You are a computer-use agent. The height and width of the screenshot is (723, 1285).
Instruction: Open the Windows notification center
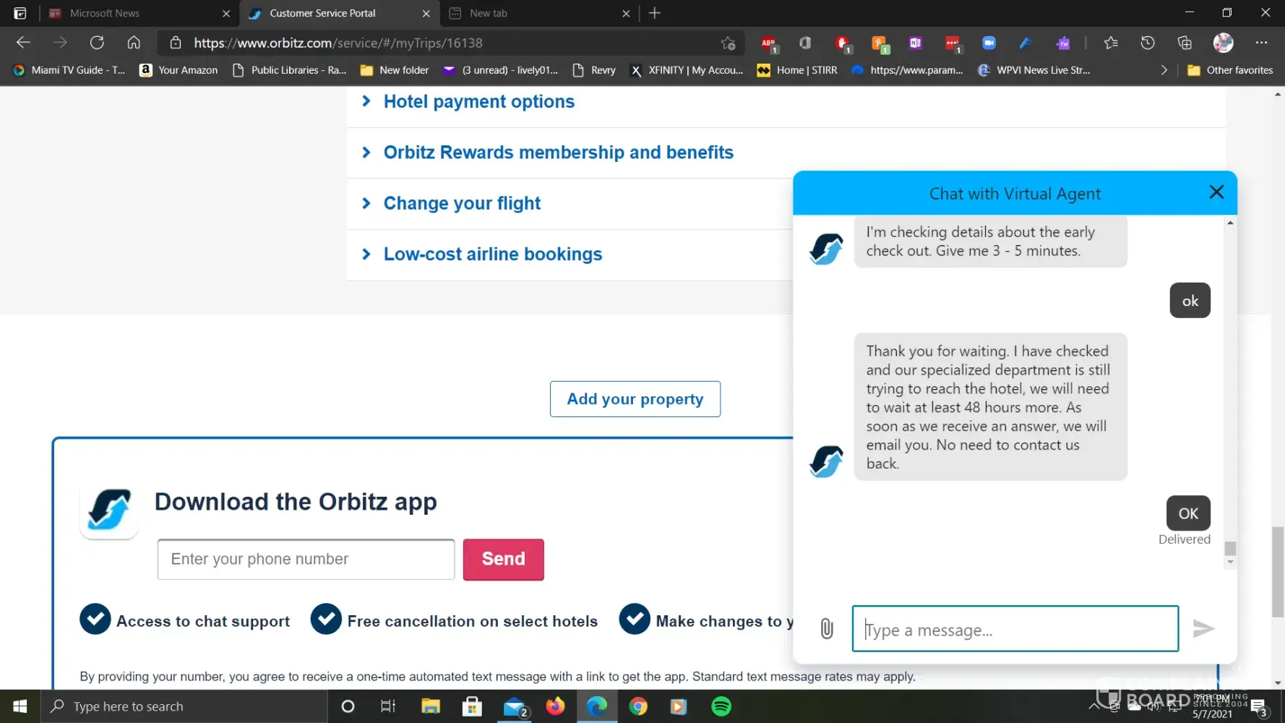1260,706
